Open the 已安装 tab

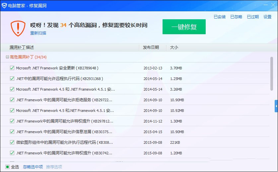coord(220,17)
